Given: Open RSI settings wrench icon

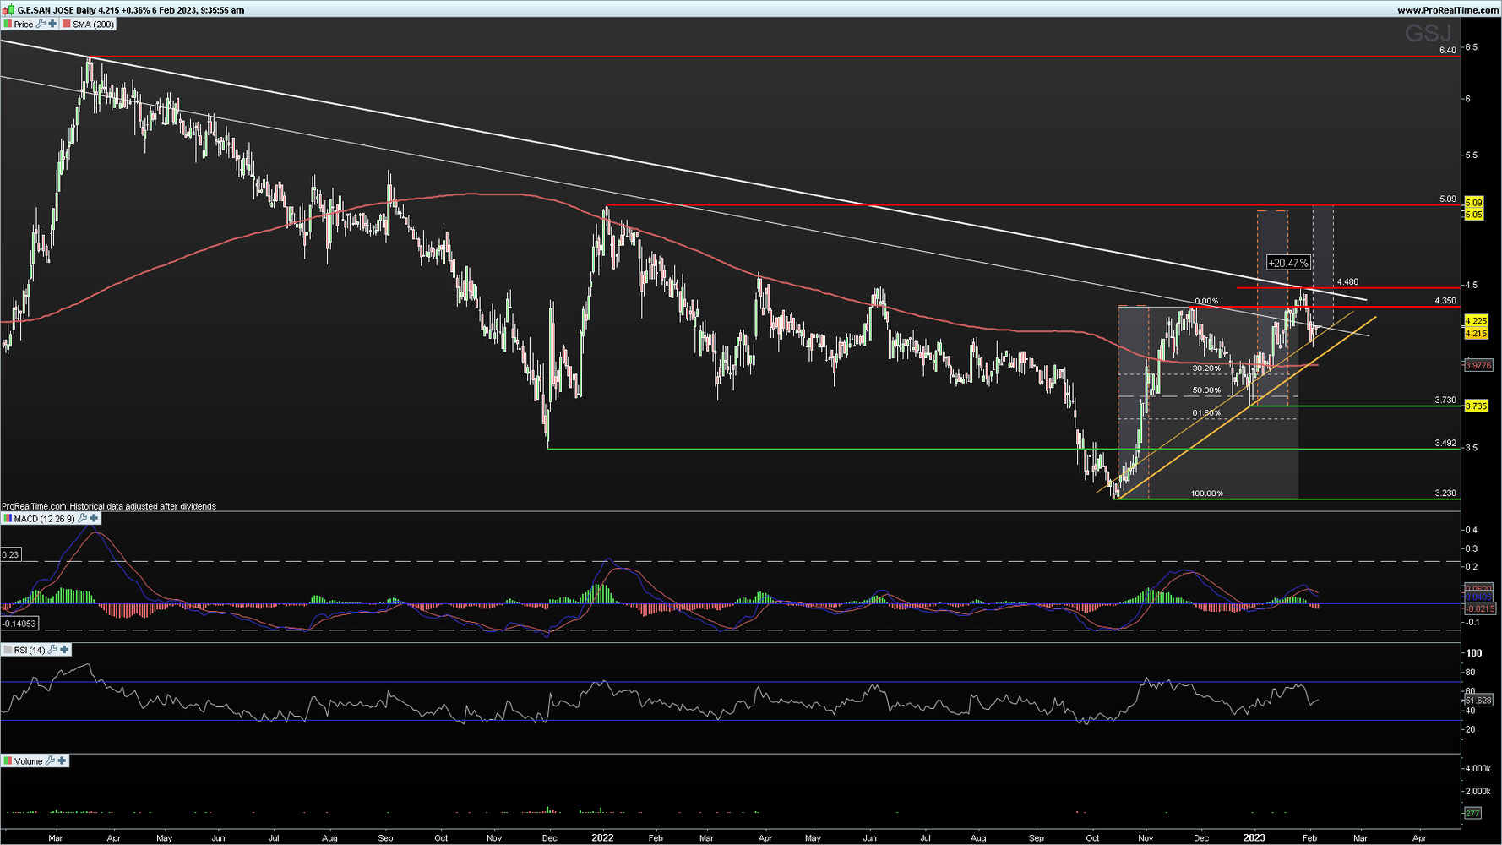Looking at the screenshot, I should [x=53, y=650].
